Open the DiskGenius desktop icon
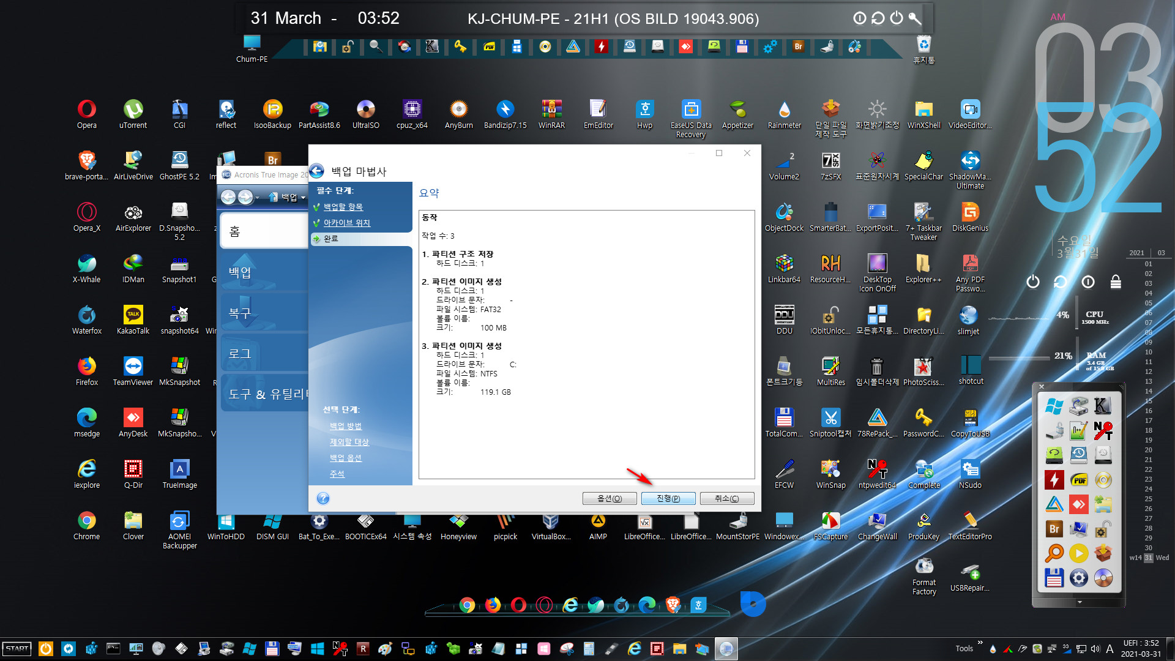 970,217
